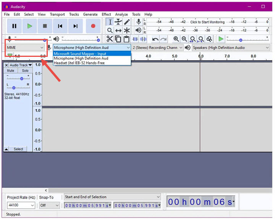Image resolution: width=275 pixels, height=219 pixels.
Task: Click the red Record button
Action: click(x=93, y=26)
